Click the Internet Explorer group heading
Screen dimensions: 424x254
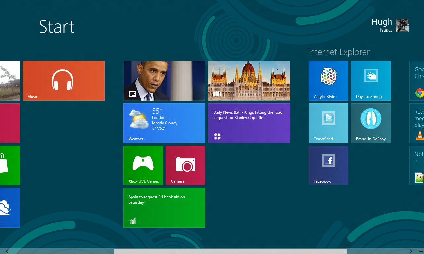(x=339, y=52)
